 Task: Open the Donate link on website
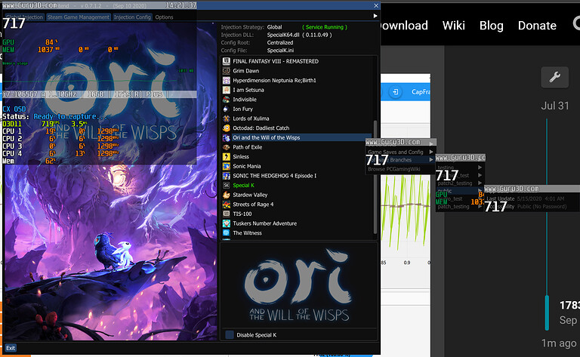click(537, 26)
